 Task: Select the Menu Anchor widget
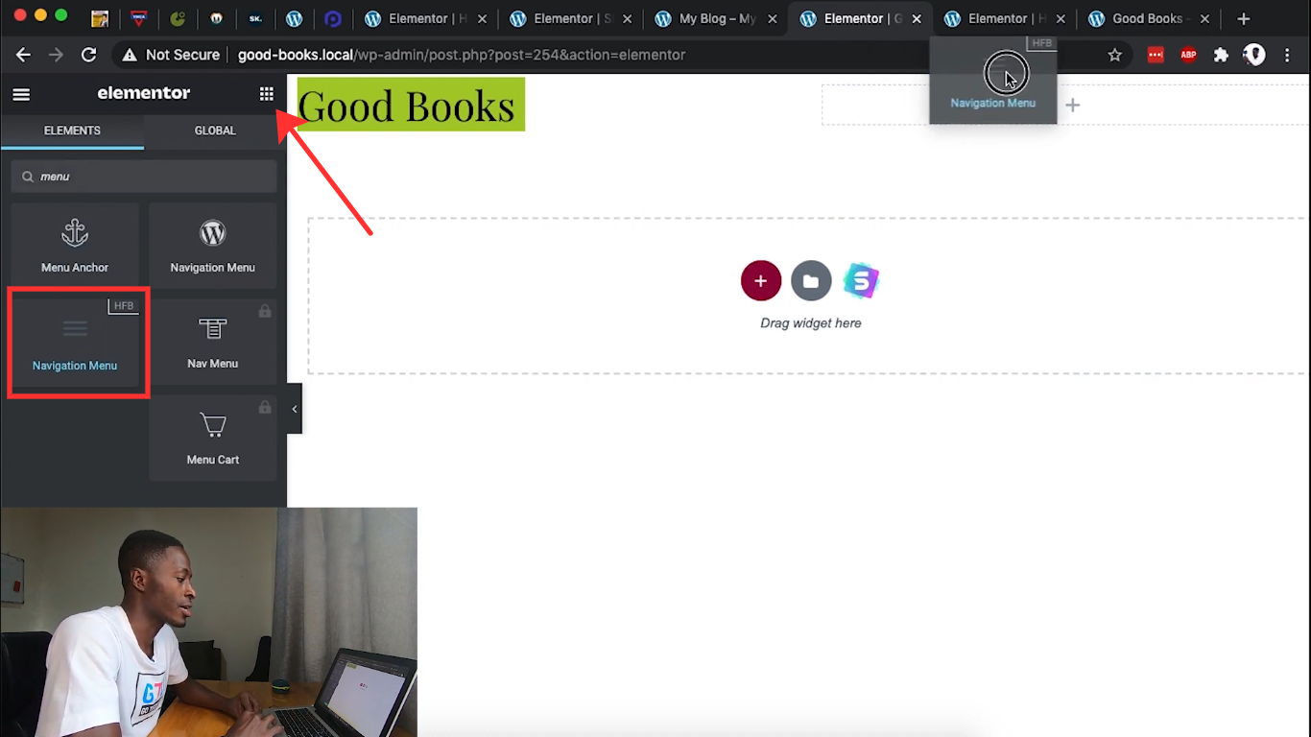click(x=75, y=246)
